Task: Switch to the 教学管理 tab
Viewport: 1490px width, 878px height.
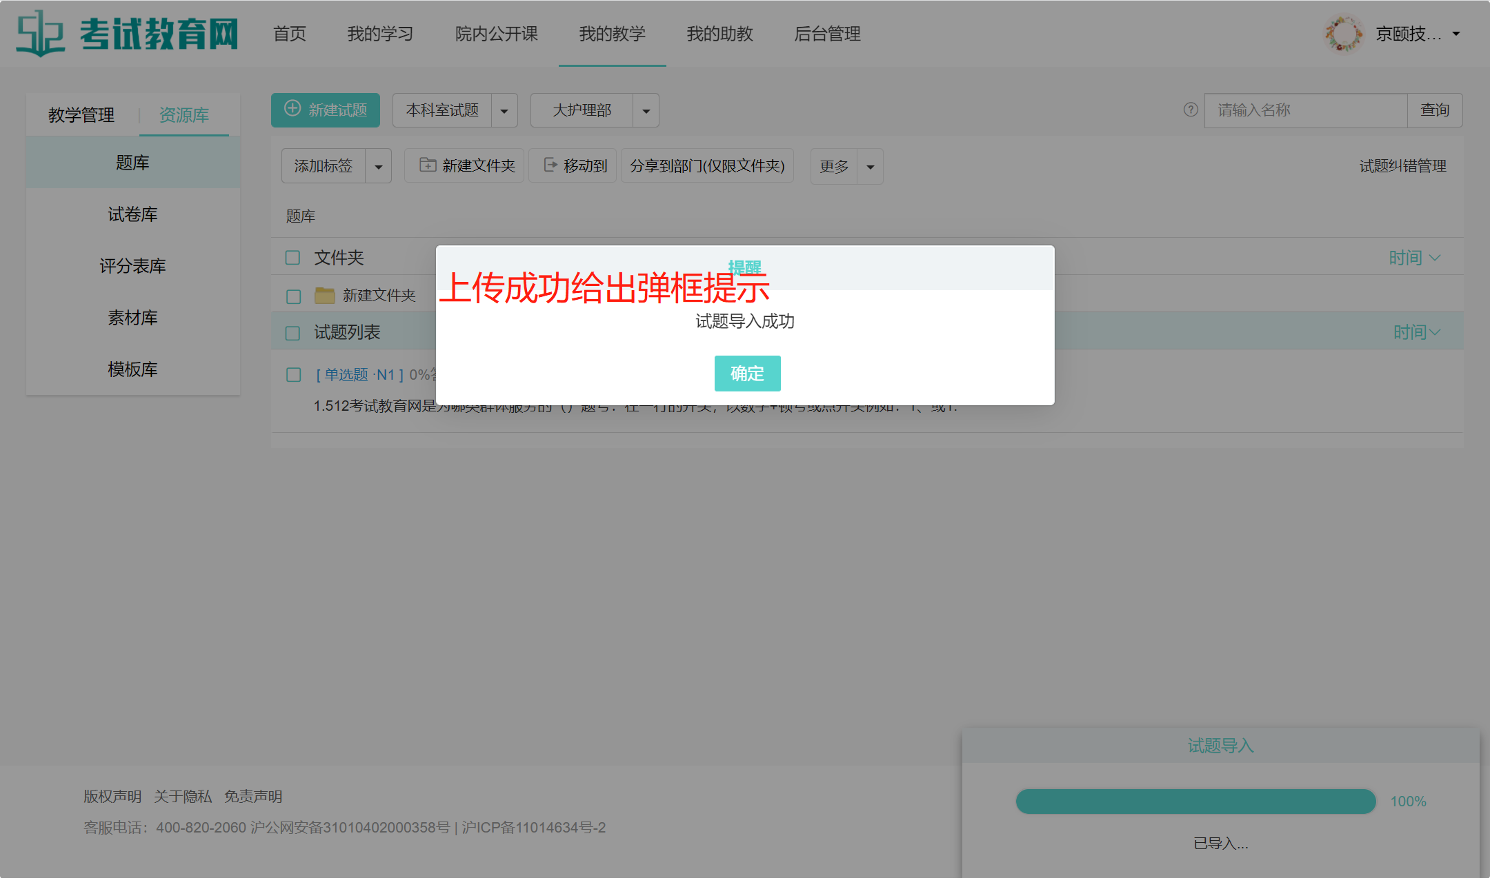Action: [81, 114]
